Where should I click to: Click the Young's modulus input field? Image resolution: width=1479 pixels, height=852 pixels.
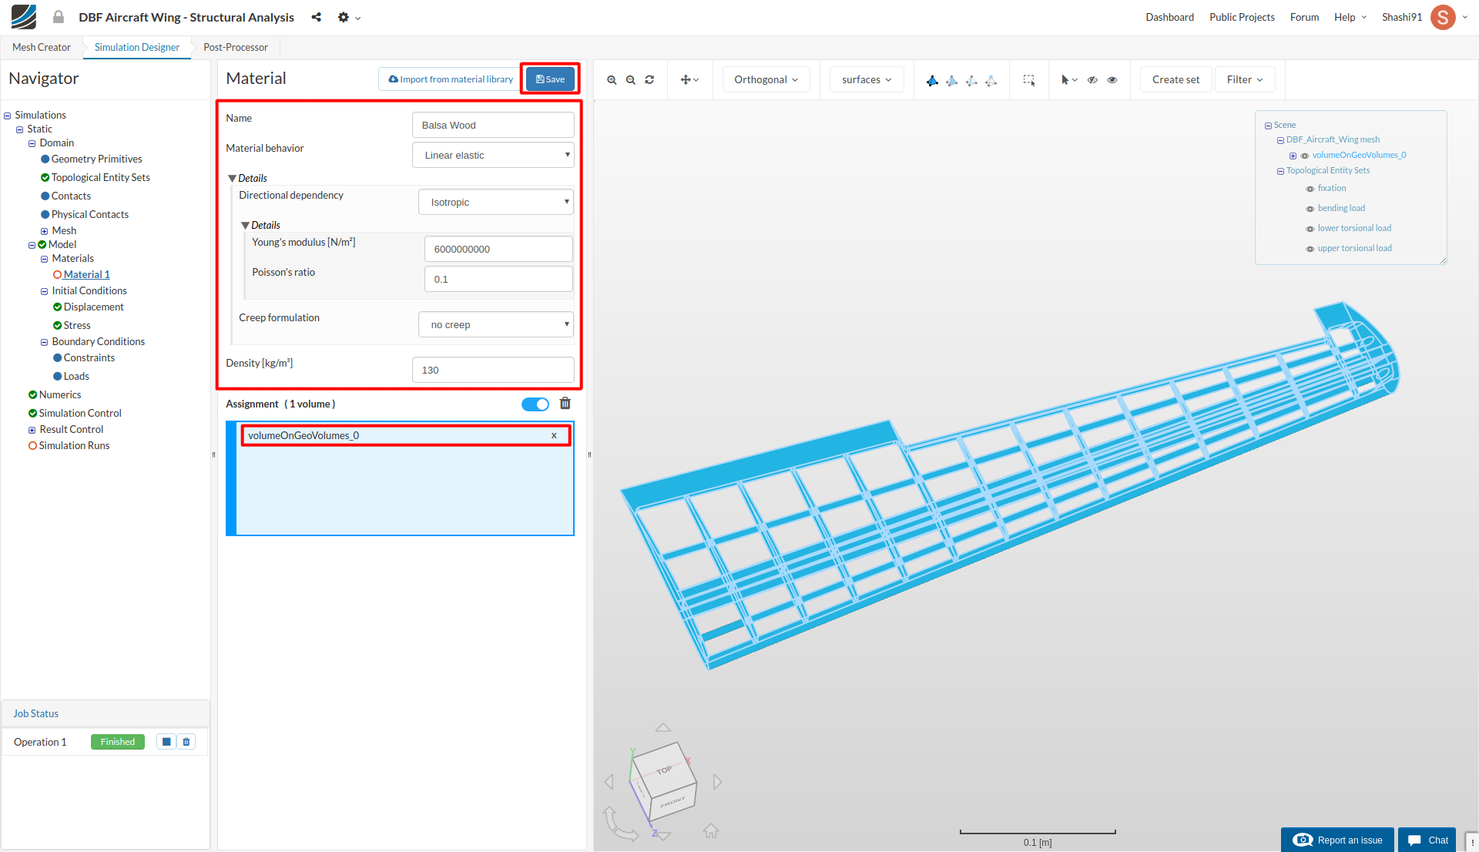[x=498, y=249]
